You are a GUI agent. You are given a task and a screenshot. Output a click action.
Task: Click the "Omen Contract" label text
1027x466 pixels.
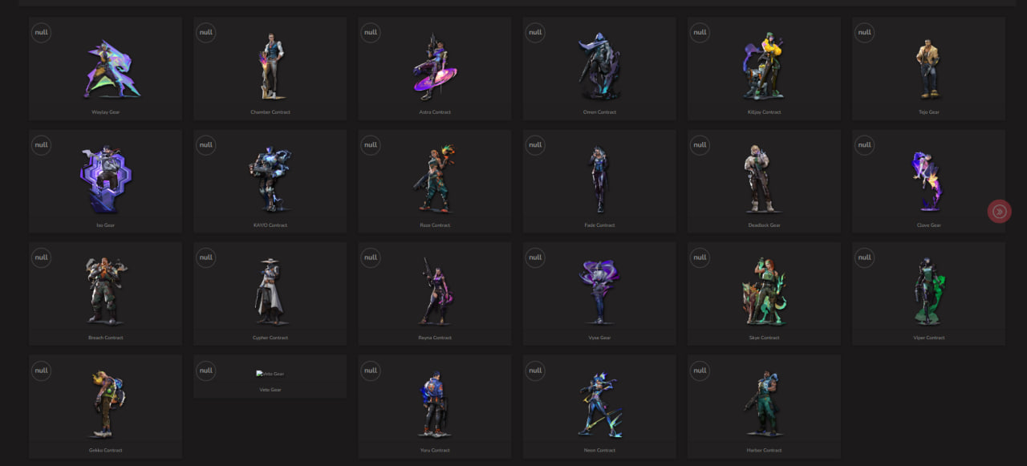coord(599,112)
